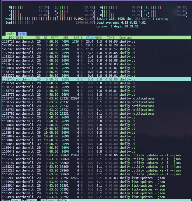This screenshot has height=201, width=192.
Task: Sort by the NI column header
Action: (x=46, y=38)
